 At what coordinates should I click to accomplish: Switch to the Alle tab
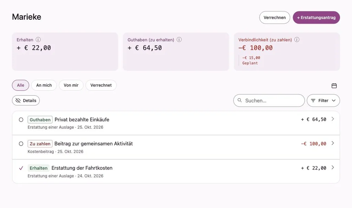20,85
